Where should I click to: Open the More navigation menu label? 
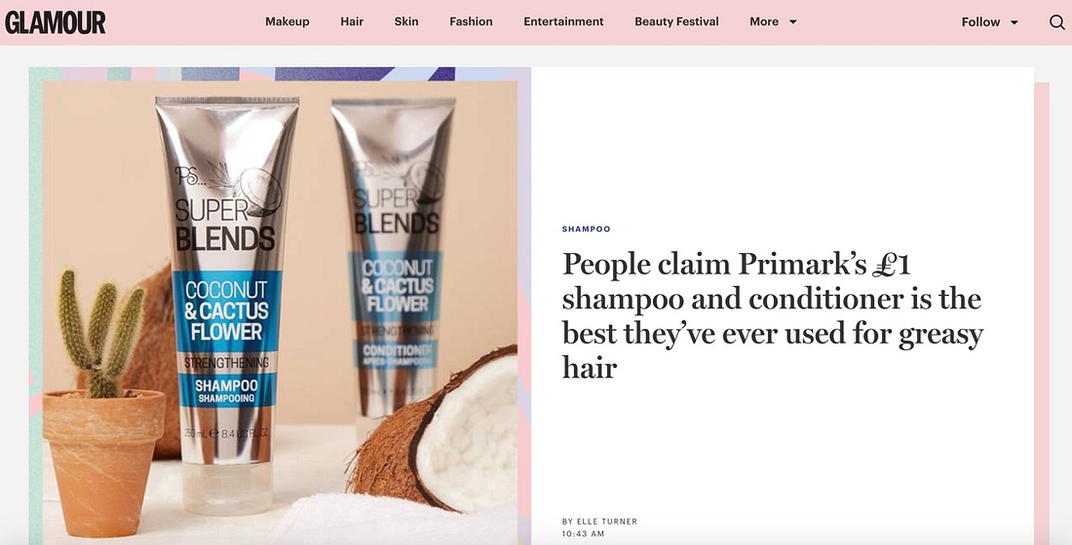coord(764,21)
